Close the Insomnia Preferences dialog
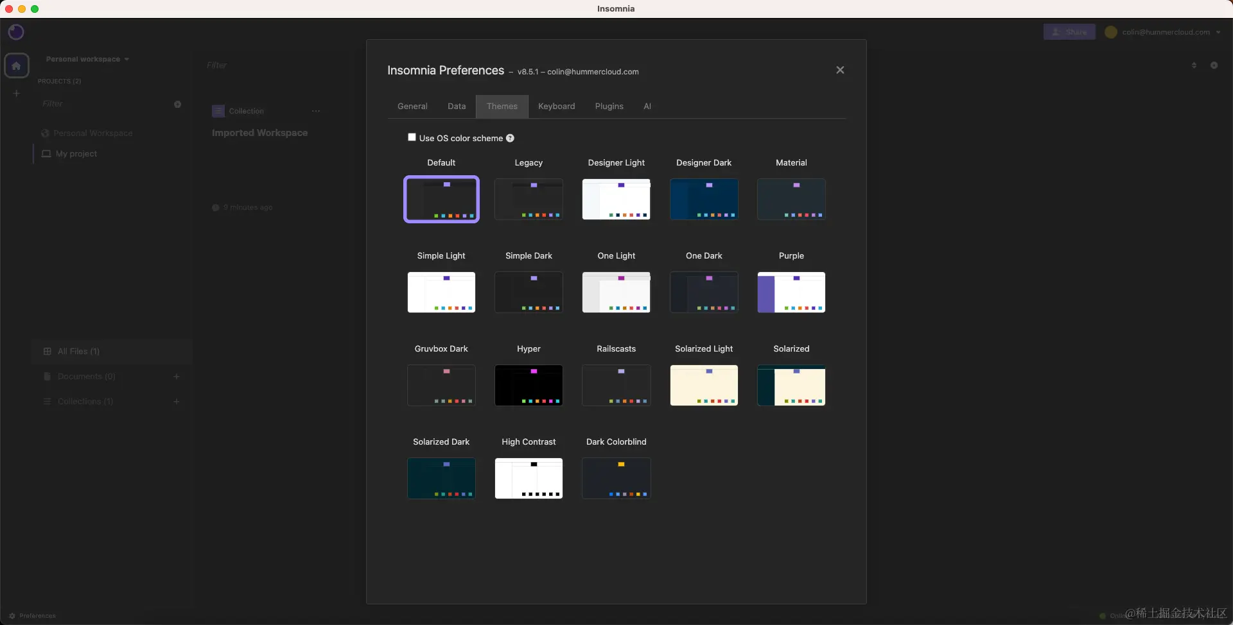Screen dimensions: 1233x625 pyautogui.click(x=840, y=70)
